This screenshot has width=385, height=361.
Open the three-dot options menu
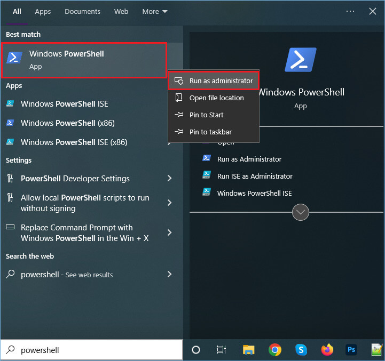pos(350,11)
